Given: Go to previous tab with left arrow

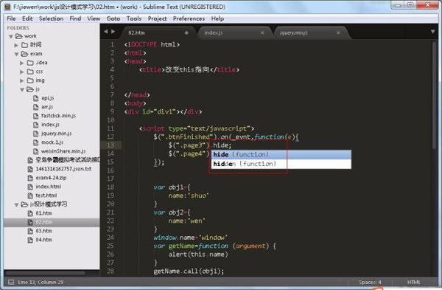Looking at the screenshot, I should tap(105, 32).
